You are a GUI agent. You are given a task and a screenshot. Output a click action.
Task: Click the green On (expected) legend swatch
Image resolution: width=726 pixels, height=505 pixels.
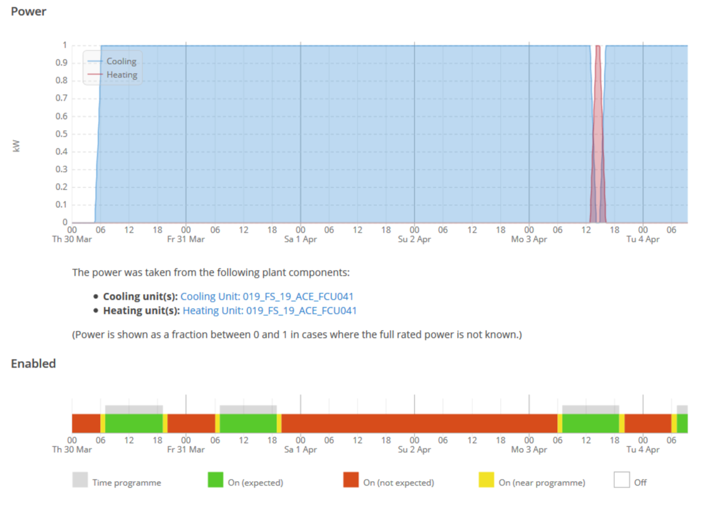pos(215,480)
